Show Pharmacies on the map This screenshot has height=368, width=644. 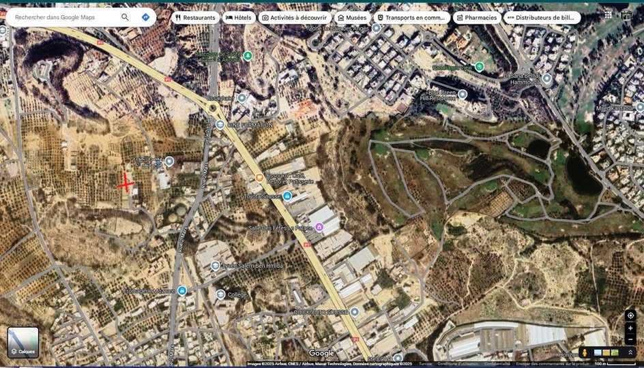pos(476,18)
